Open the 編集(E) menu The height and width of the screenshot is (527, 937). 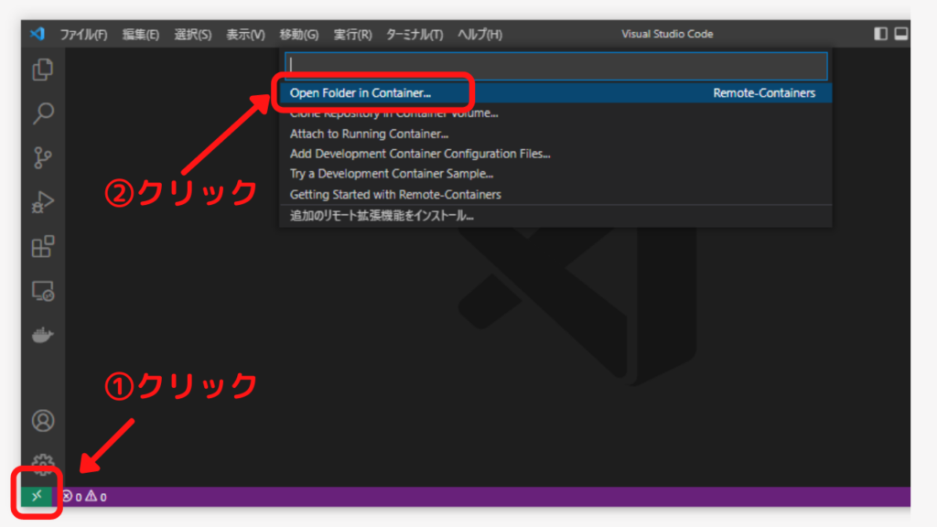[140, 34]
